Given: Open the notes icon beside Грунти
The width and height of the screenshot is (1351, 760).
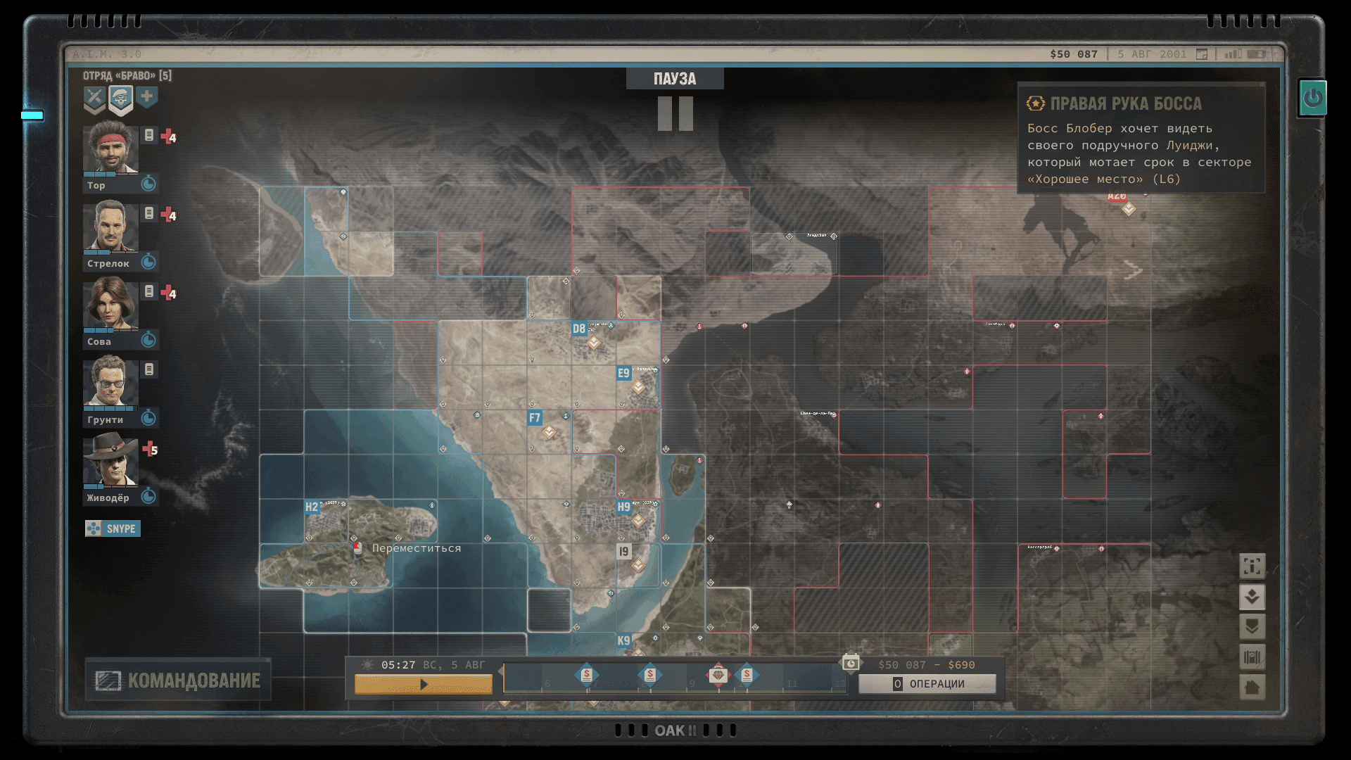Looking at the screenshot, I should 149,369.
